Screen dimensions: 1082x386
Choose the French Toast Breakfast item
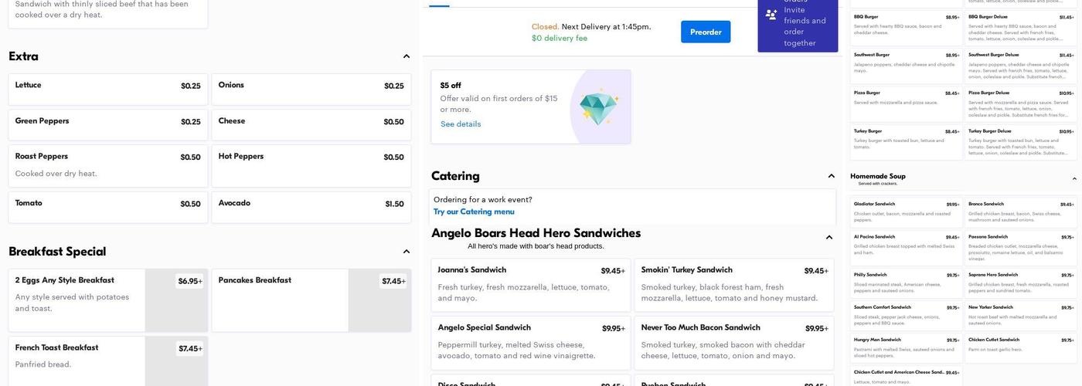(77, 360)
